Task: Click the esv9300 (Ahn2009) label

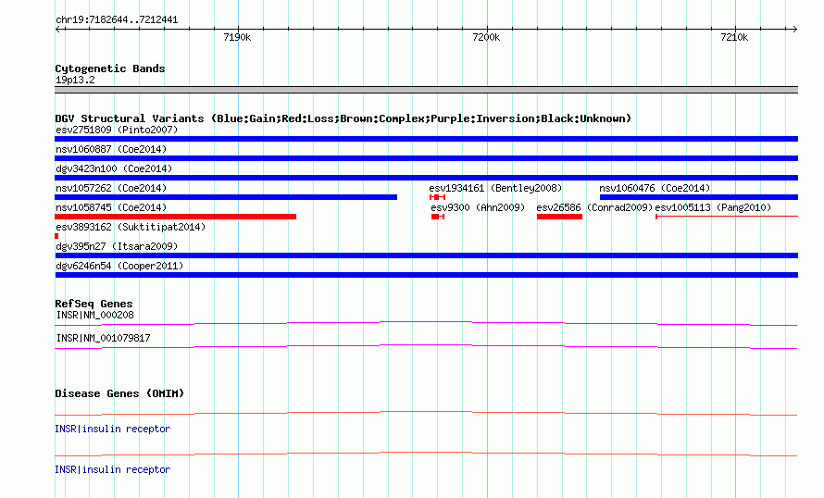Action: click(478, 207)
